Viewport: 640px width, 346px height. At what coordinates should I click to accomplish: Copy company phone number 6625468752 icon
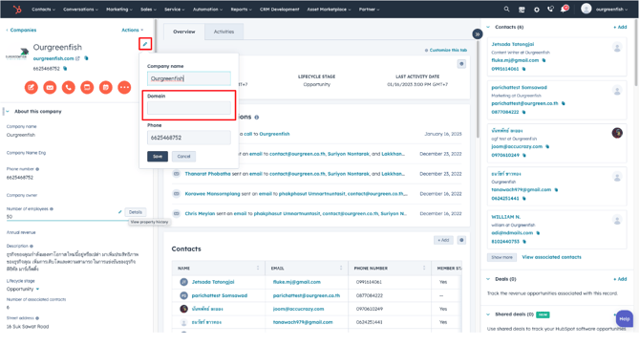(65, 69)
